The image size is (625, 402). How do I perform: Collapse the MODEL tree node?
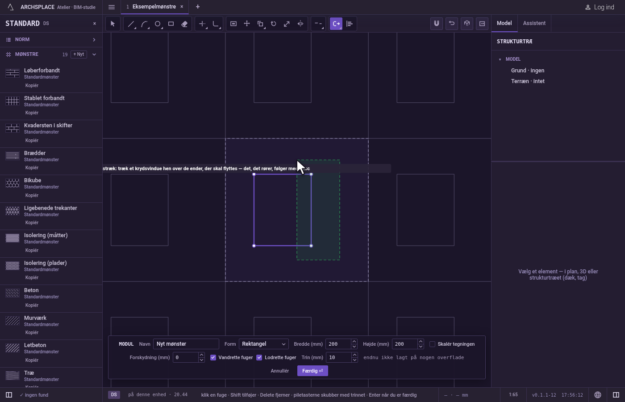[500, 59]
